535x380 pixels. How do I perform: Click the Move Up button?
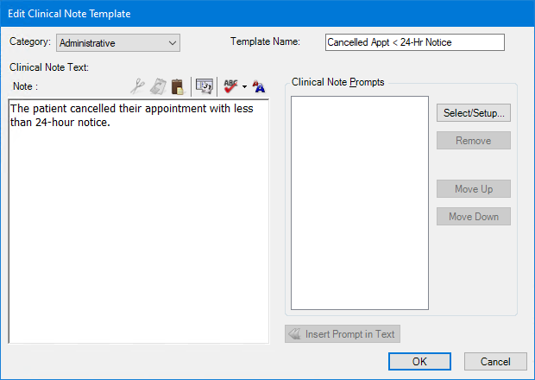(473, 189)
